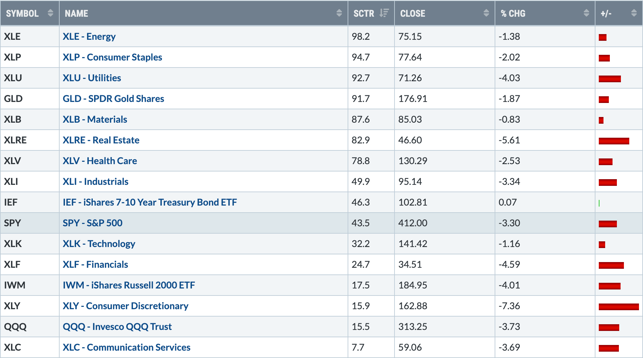Select the IWM symbol cell

coord(30,285)
